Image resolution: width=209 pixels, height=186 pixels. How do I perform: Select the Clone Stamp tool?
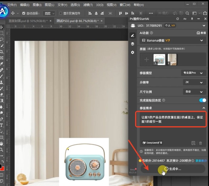pyautogui.click(x=2, y=82)
